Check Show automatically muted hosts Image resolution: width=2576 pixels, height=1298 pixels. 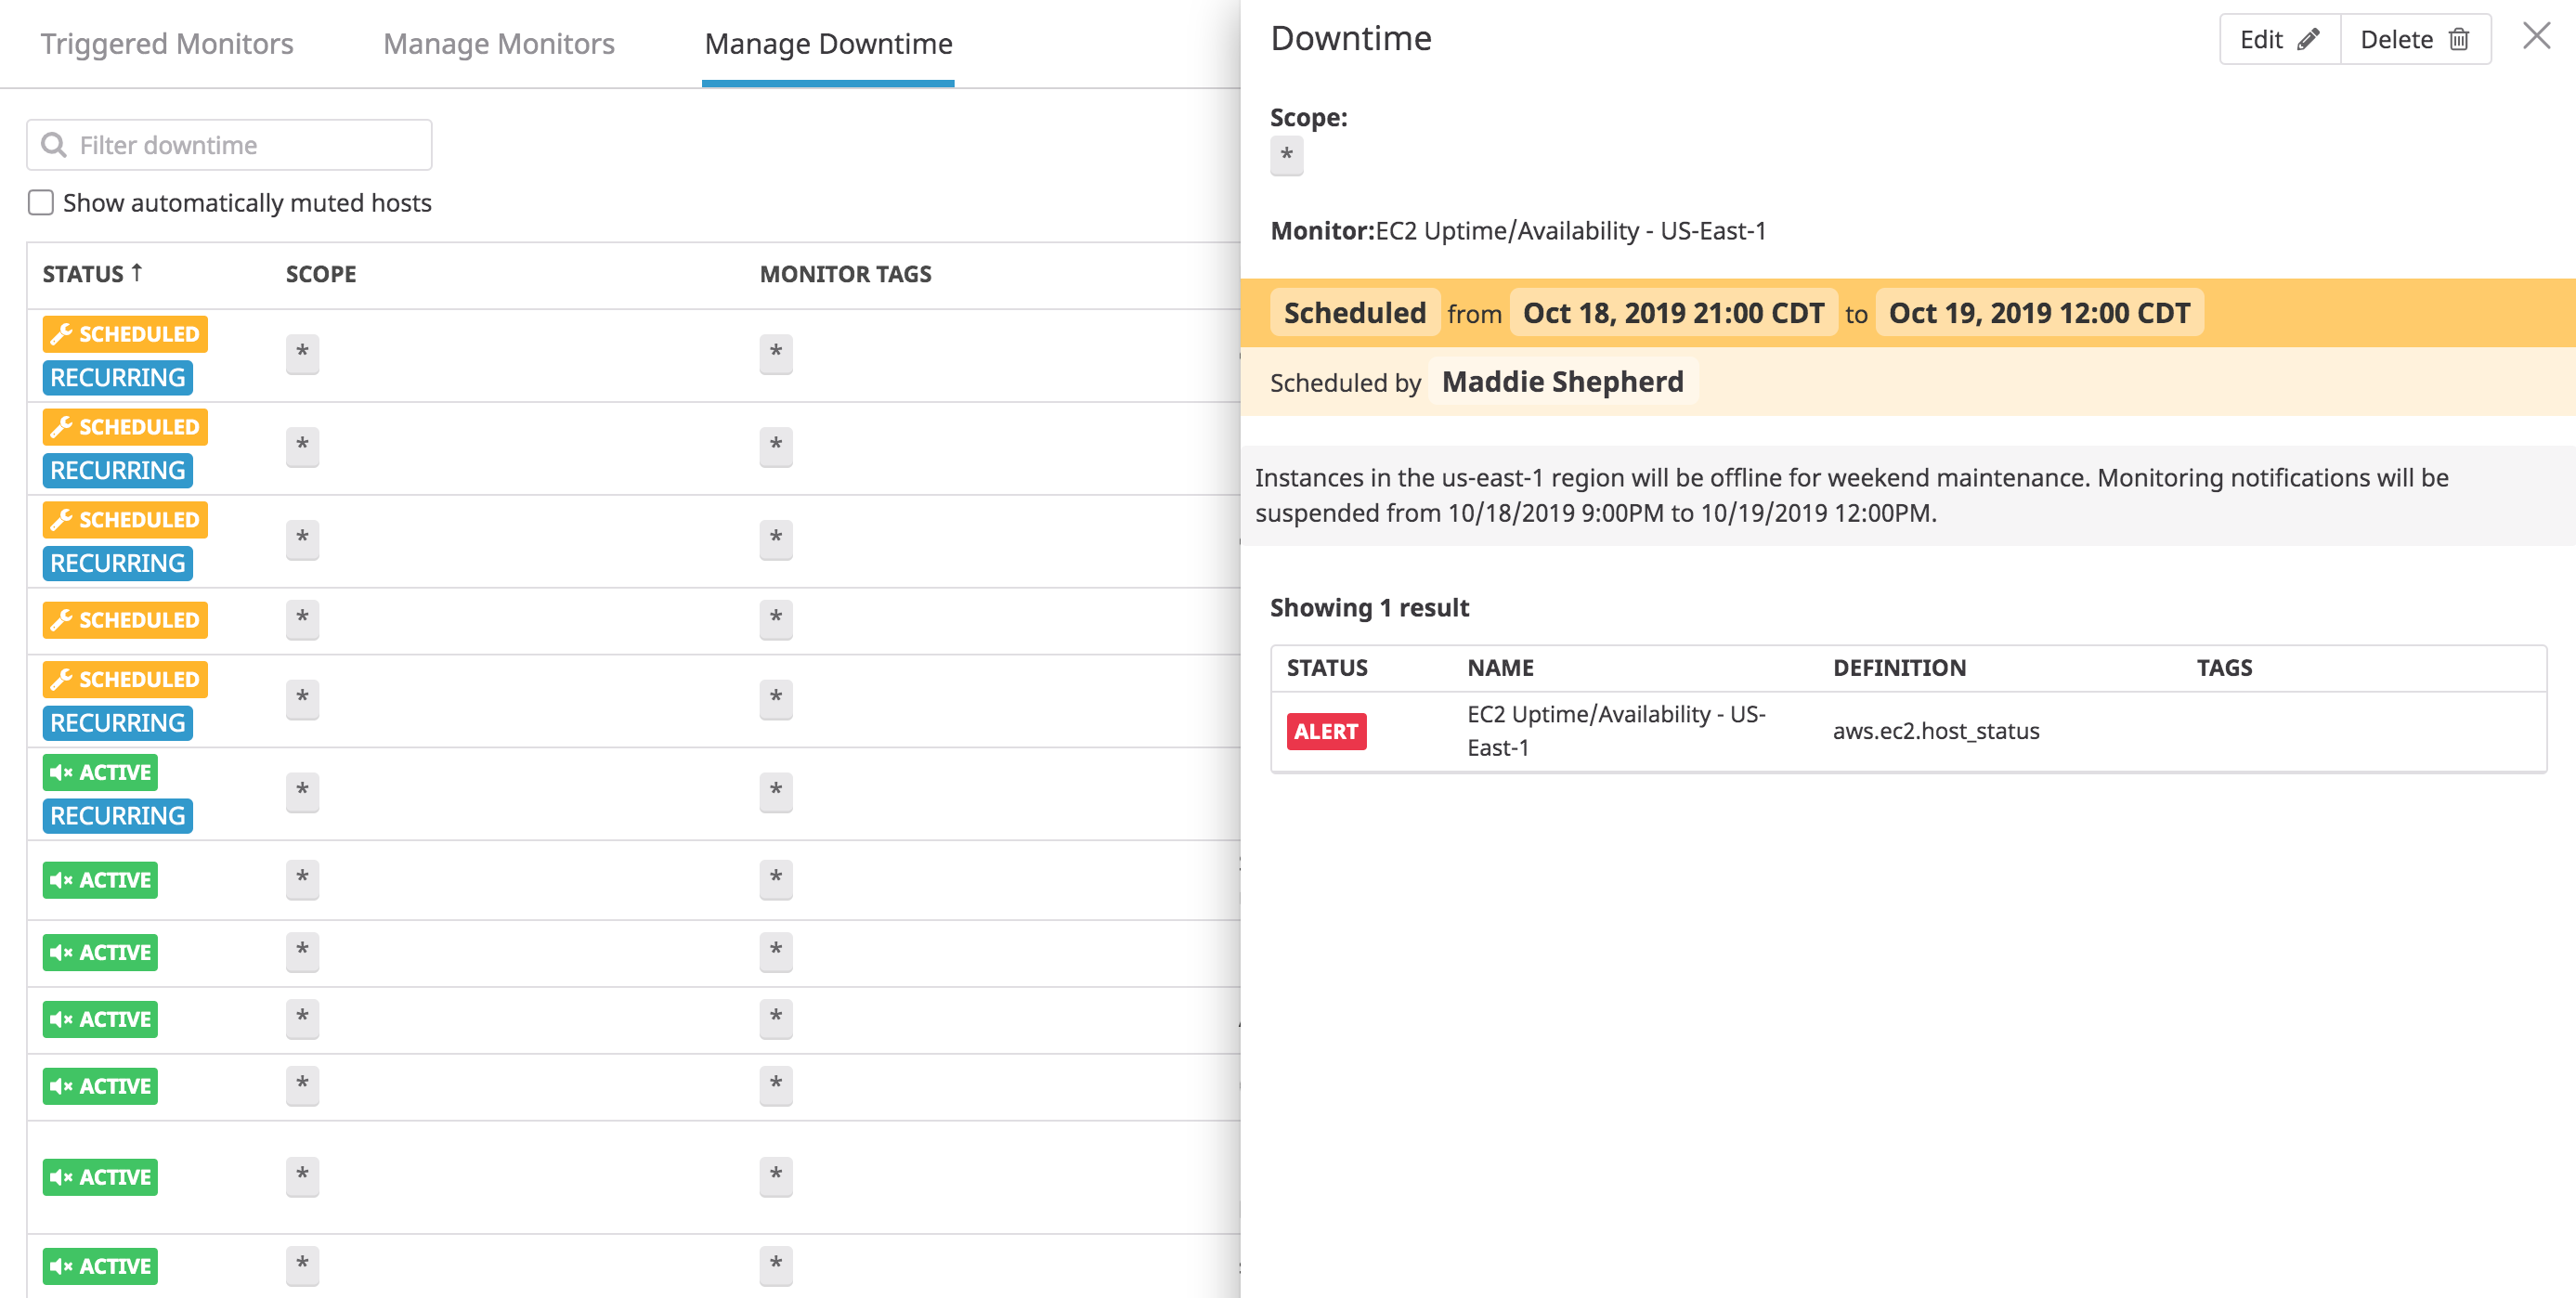click(40, 202)
